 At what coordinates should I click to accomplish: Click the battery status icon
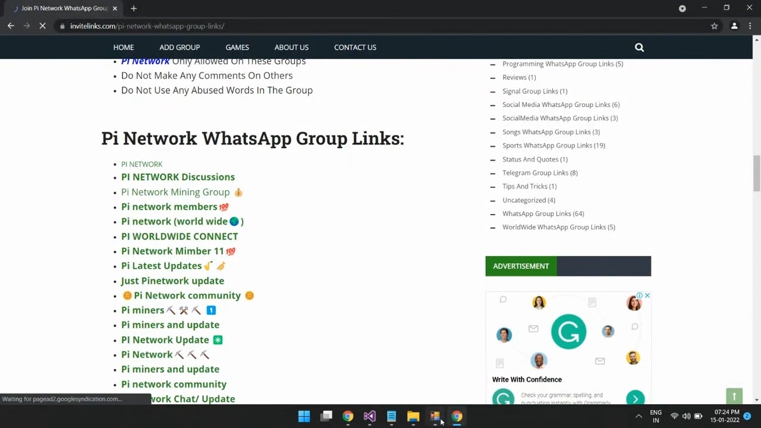point(698,416)
